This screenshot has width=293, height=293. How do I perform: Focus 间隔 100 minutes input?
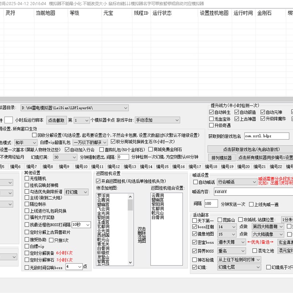click(x=211, y=204)
